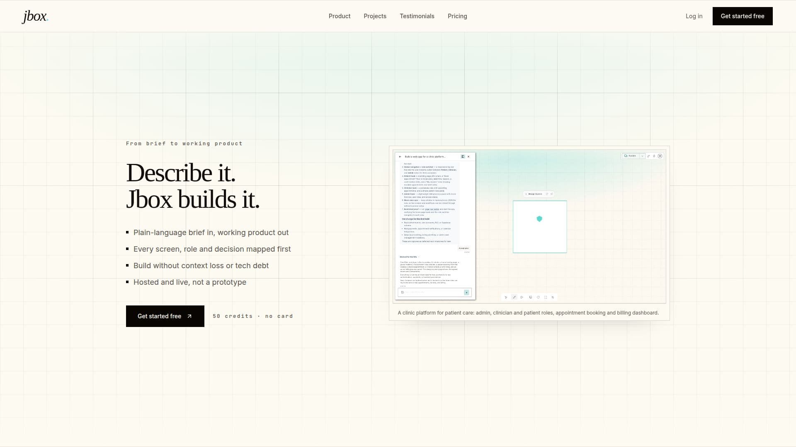Expand the 'Worked for' summary in the chat
Viewport: 796px width, 447px height.
(x=410, y=257)
